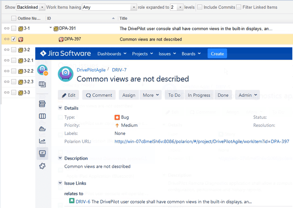Enable the Include Commits checkbox
The height and width of the screenshot is (208, 293).
tap(200, 7)
